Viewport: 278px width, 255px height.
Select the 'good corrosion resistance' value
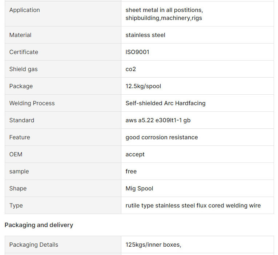click(162, 137)
